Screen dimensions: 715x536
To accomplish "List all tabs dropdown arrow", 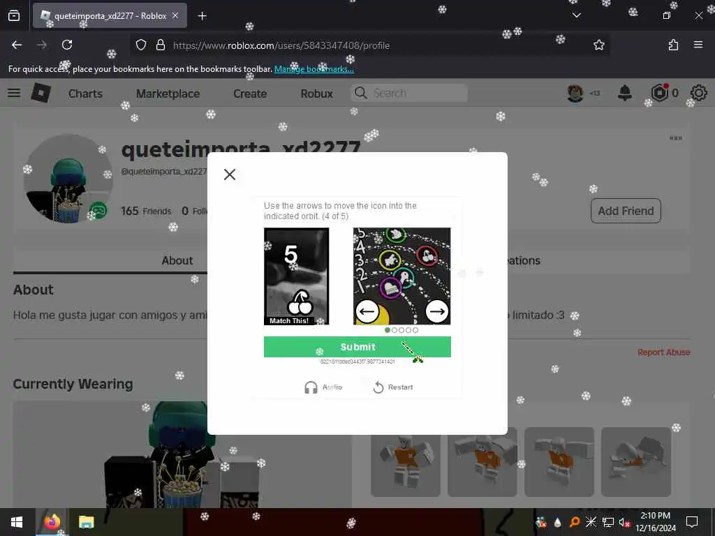I will (x=576, y=15).
